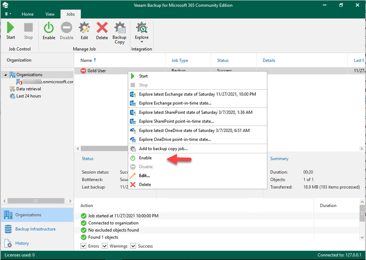Click the jobs list right scroll arrow
This screenshot has width=366, height=260.
(362, 149)
